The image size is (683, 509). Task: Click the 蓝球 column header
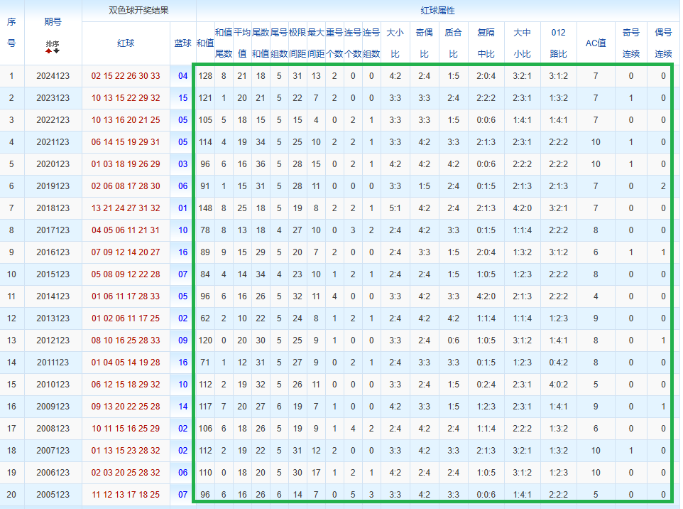pos(183,43)
